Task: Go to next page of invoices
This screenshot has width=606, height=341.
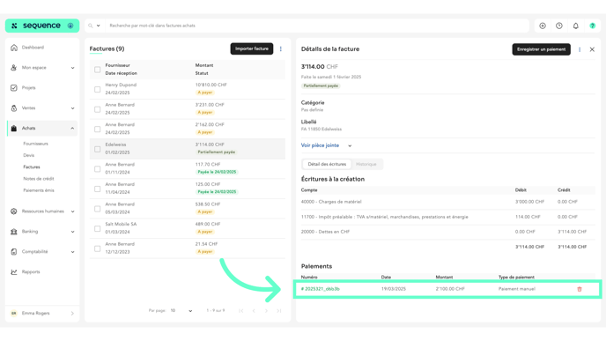Action: [x=266, y=311]
